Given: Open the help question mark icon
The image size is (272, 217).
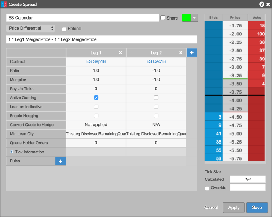Looking at the screenshot, I should pyautogui.click(x=261, y=4).
